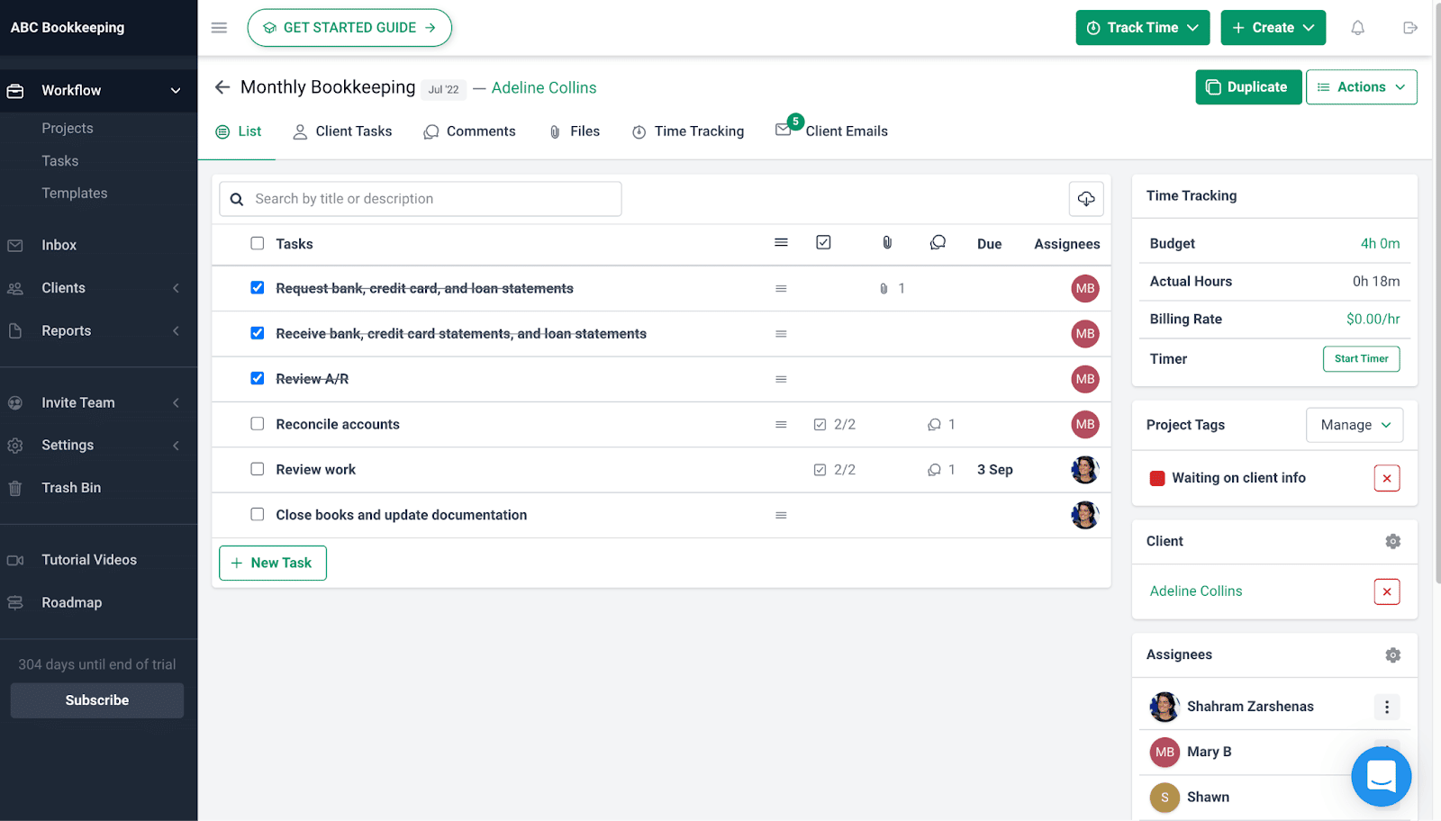Click the Get Started Guide button
Screen dimensions: 1441x821
349,28
